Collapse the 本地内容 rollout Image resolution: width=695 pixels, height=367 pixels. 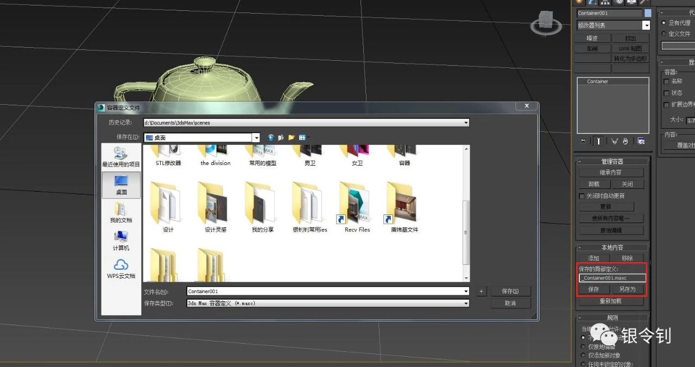coord(612,248)
